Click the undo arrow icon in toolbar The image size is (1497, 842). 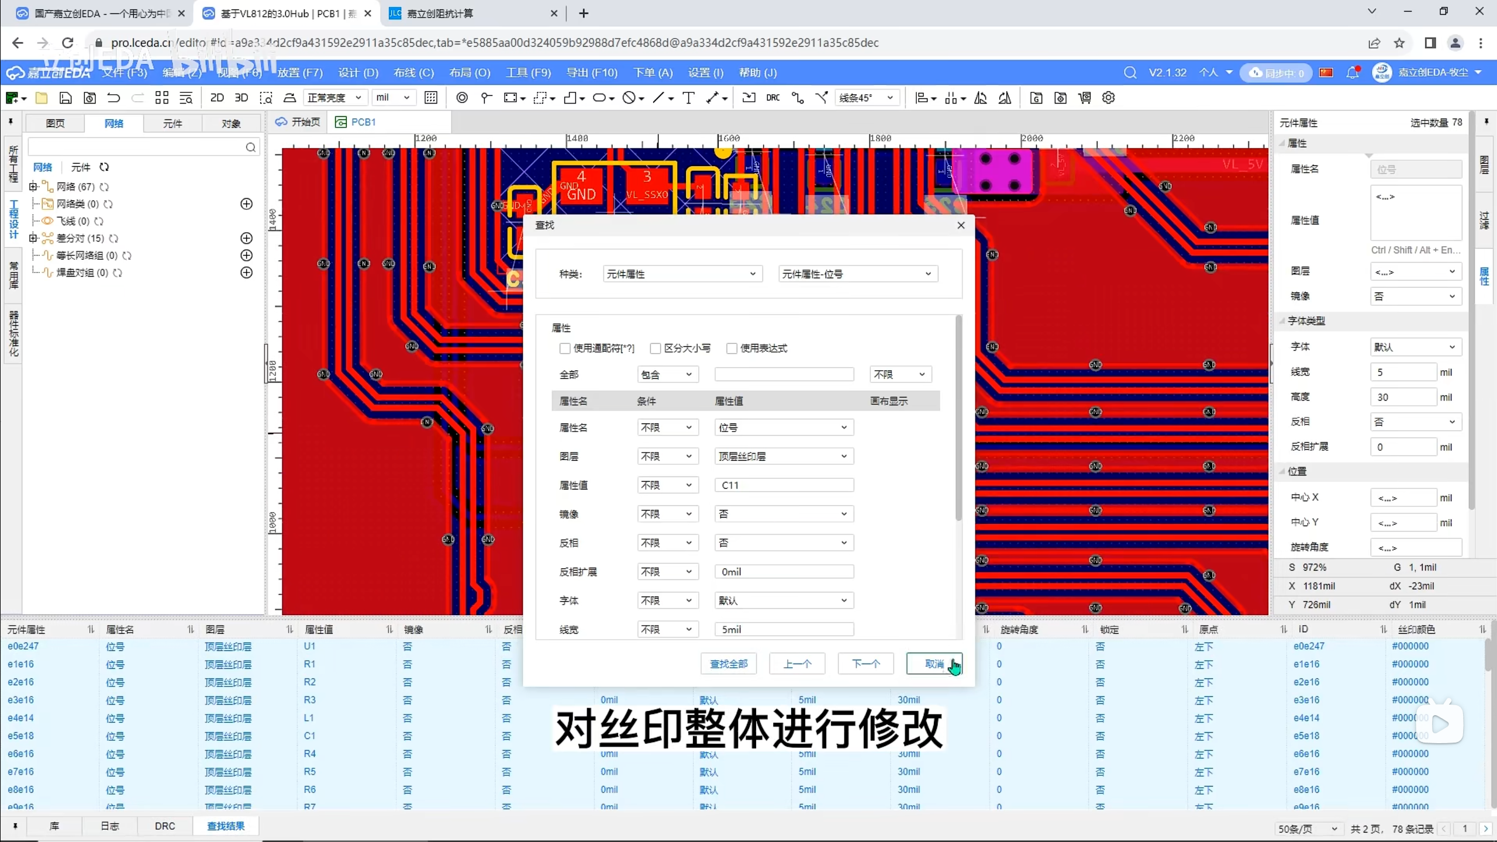(x=113, y=98)
